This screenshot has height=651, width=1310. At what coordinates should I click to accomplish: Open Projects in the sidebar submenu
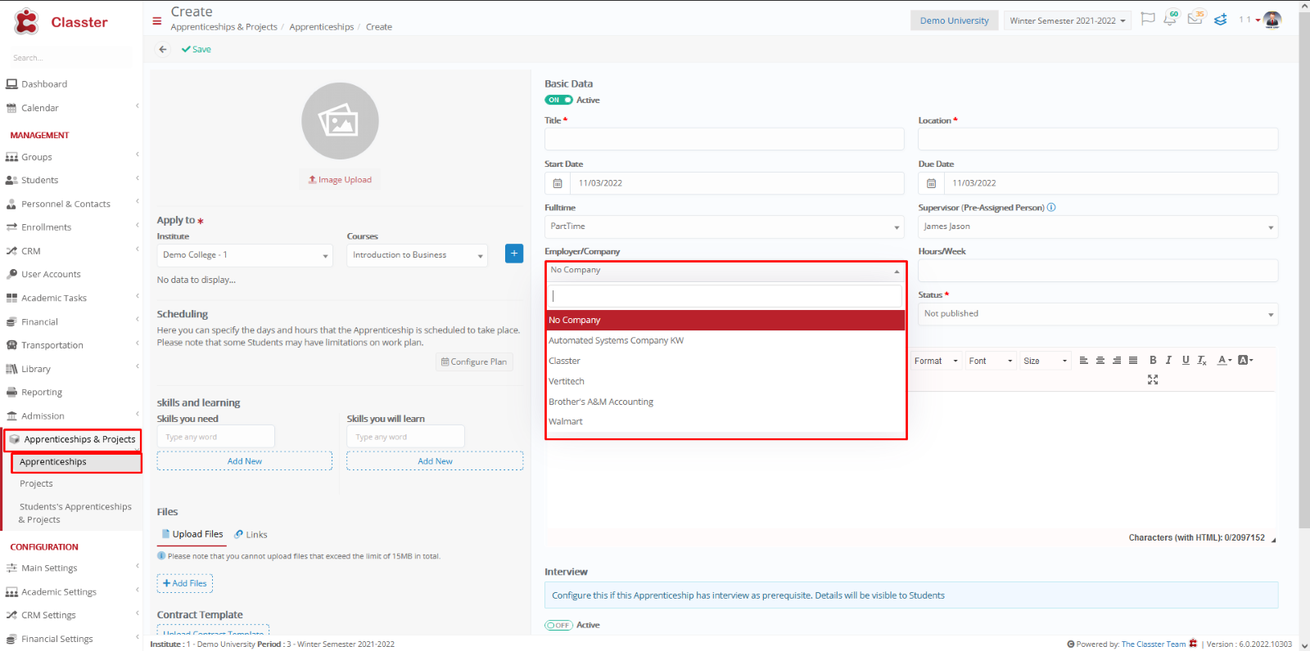pos(36,484)
